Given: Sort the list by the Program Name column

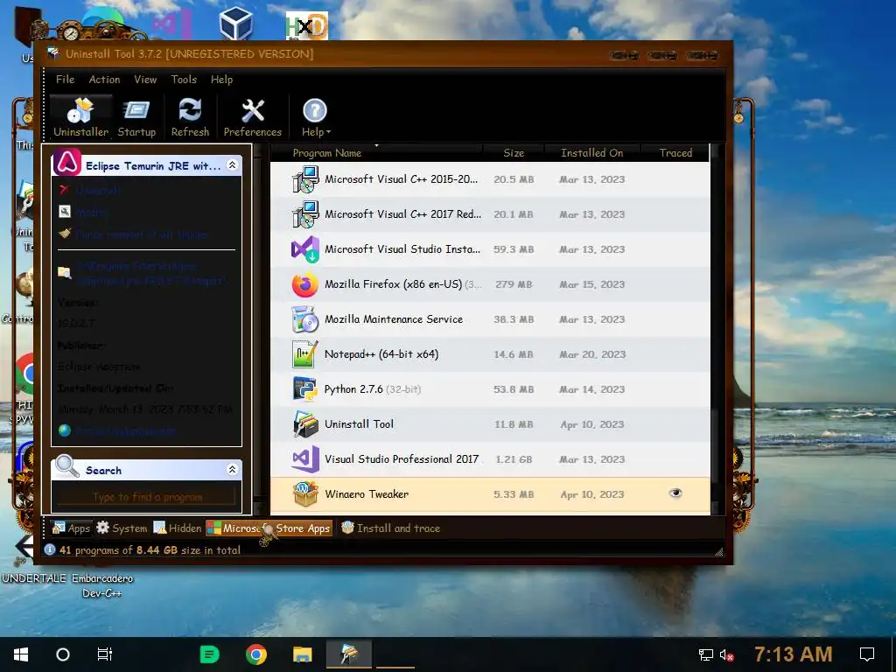Looking at the screenshot, I should tap(377, 152).
